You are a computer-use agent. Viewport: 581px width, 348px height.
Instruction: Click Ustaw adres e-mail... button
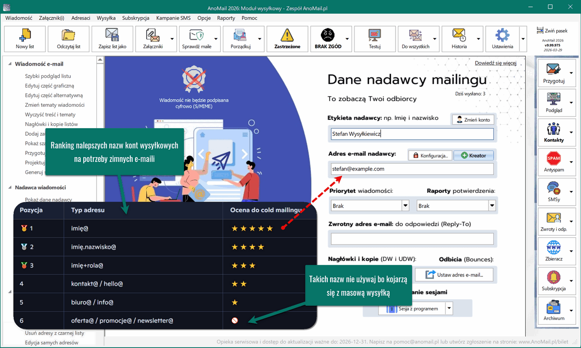pos(454,275)
